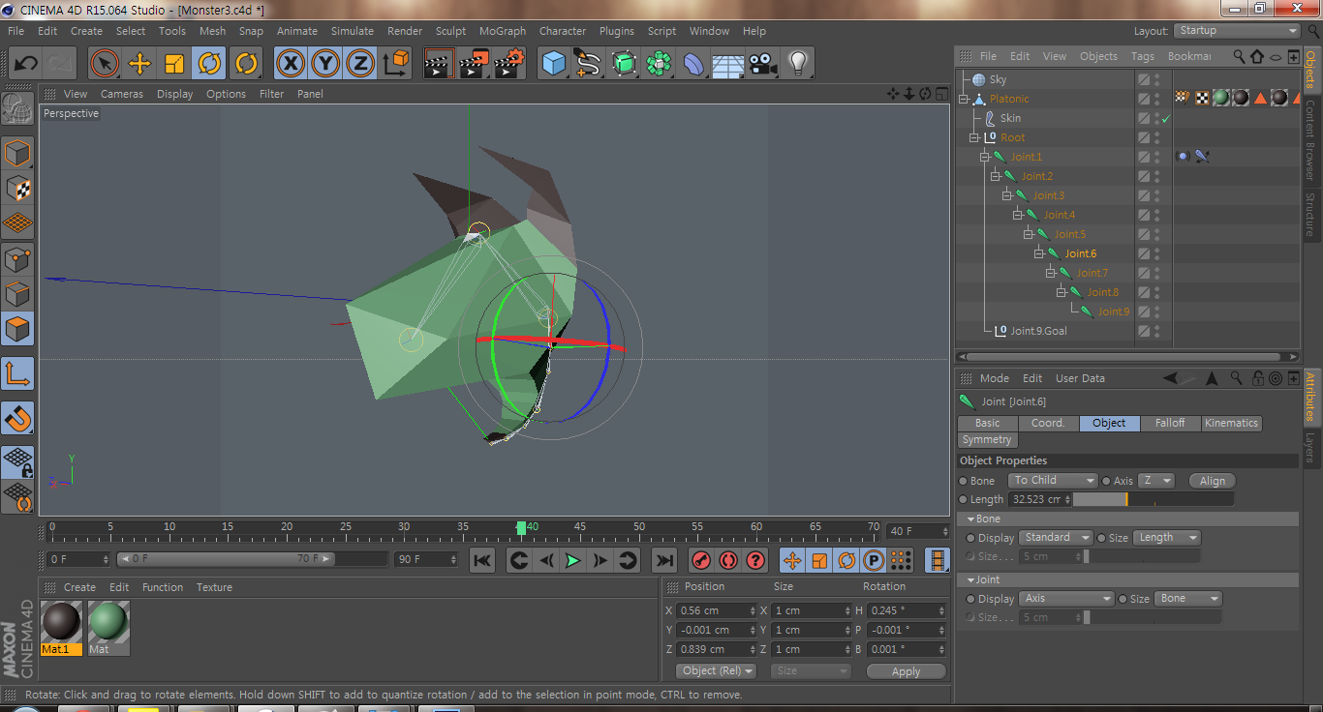Click the animation dot beside Axis

pyautogui.click(x=1106, y=481)
